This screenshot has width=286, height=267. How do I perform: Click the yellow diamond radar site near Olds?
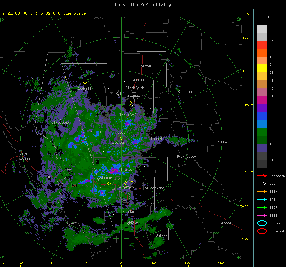121,138
